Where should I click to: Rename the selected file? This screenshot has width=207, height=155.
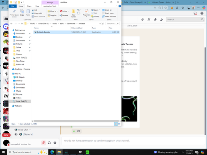coord(64,15)
